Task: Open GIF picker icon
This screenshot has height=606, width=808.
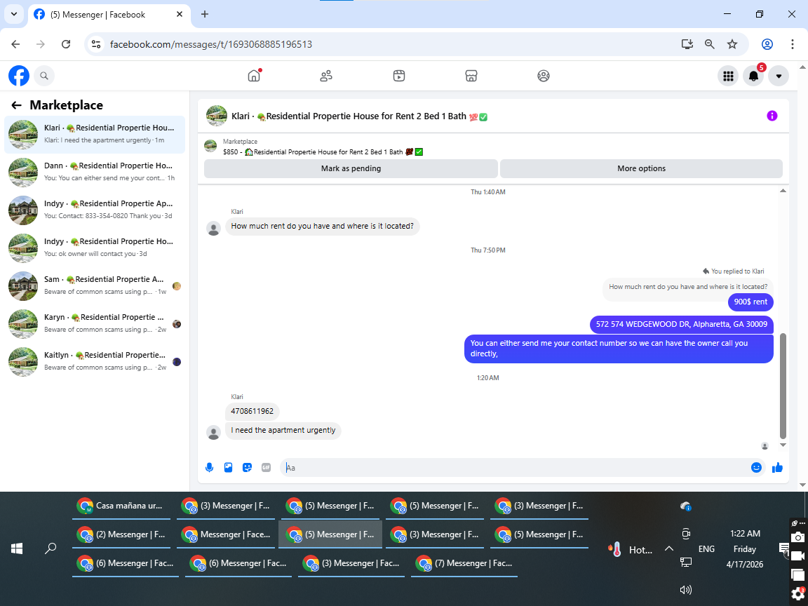Action: click(266, 467)
